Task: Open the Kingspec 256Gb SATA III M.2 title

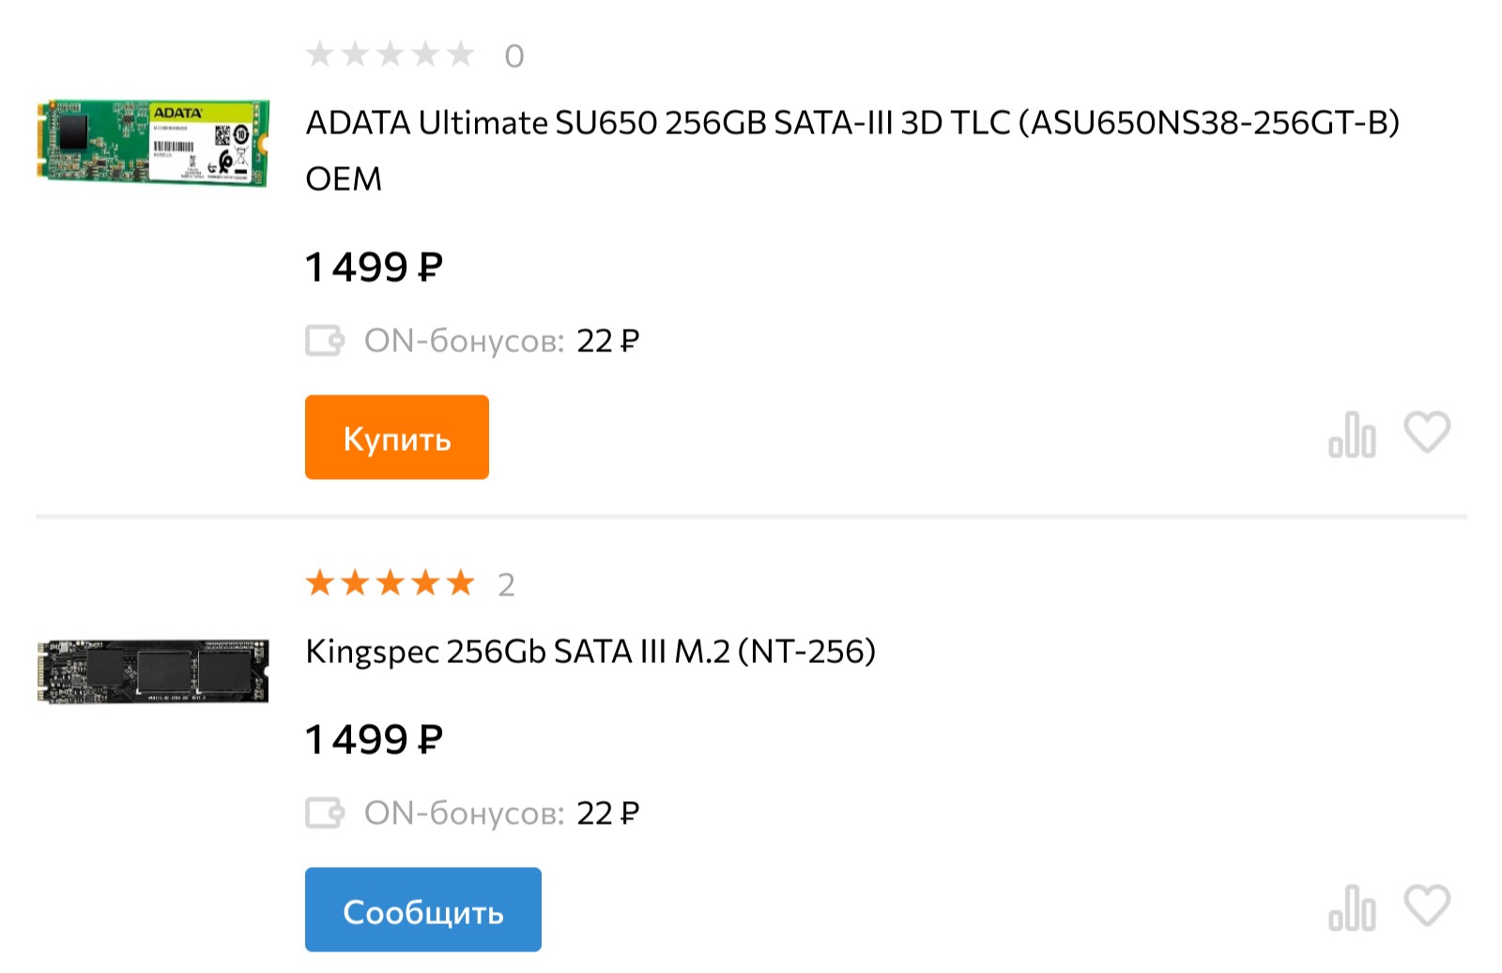Action: (x=590, y=652)
